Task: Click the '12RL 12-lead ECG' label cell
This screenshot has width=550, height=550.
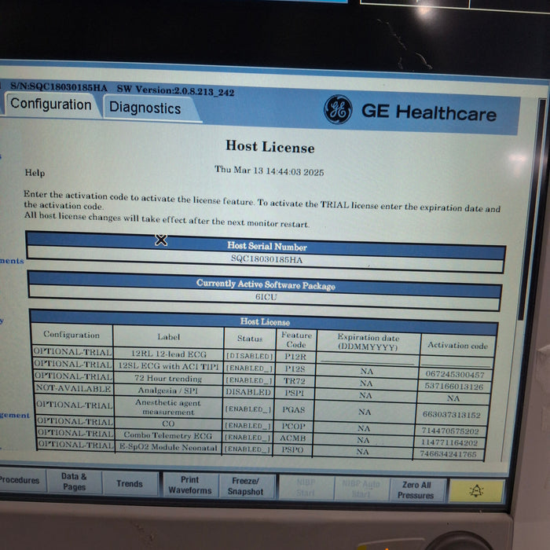Action: point(168,354)
